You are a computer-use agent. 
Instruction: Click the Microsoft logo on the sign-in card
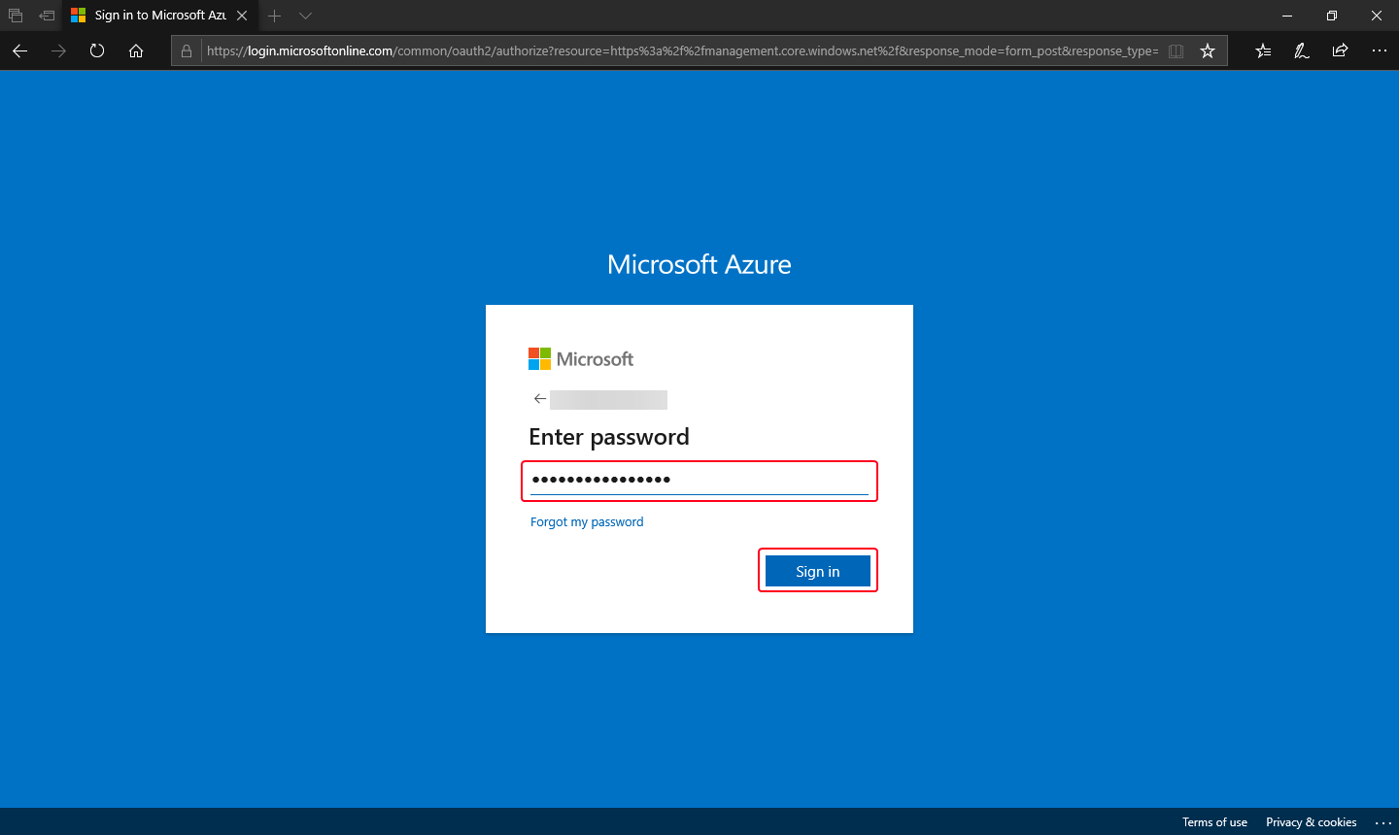click(580, 358)
